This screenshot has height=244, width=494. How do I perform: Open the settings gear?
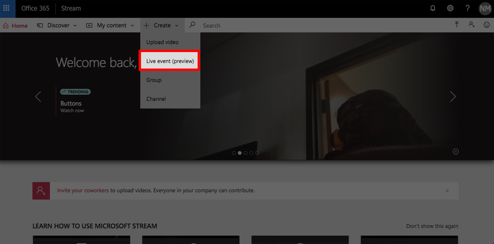[x=450, y=8]
